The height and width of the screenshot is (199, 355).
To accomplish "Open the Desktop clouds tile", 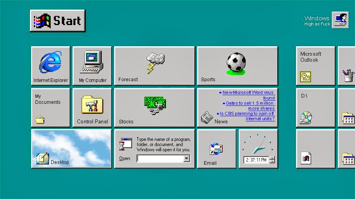I will coord(71,149).
